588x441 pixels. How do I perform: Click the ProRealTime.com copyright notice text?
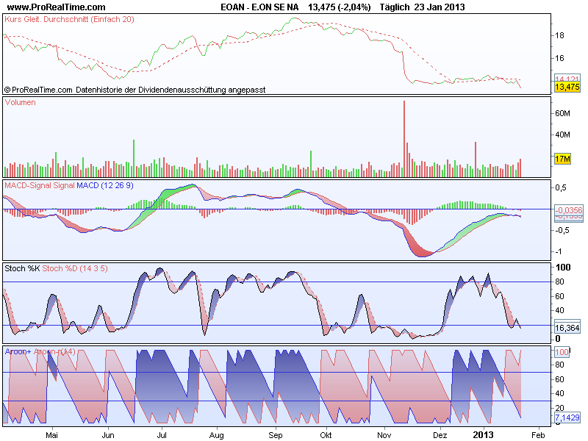click(x=135, y=90)
